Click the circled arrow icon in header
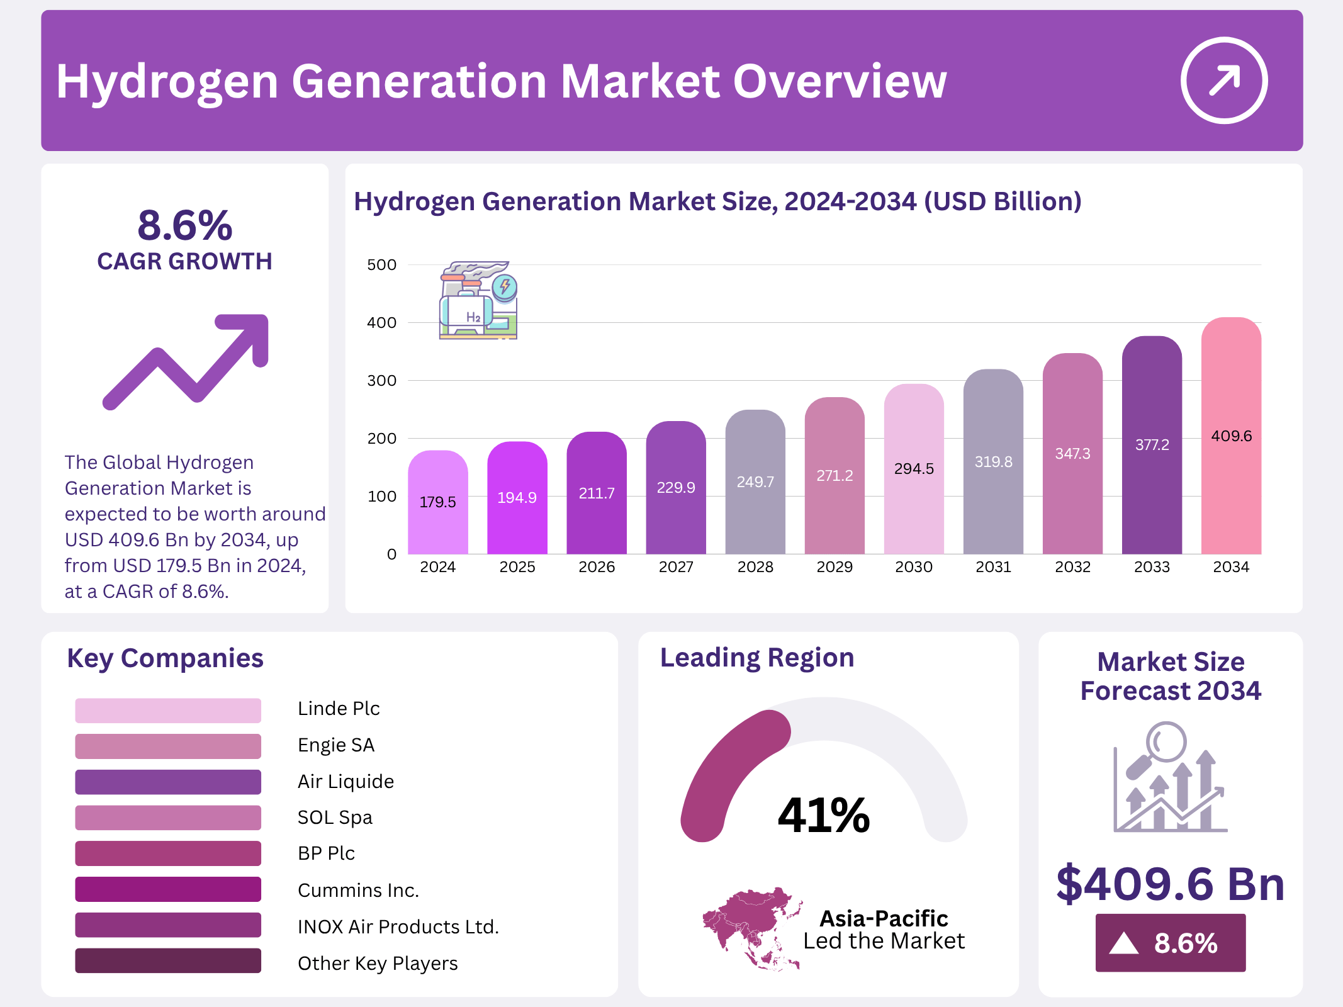 pyautogui.click(x=1223, y=81)
